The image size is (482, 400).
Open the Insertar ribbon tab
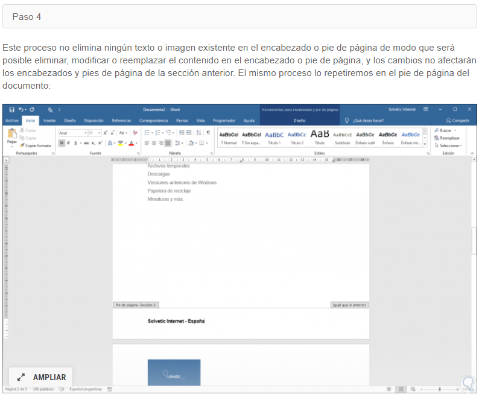coord(49,121)
